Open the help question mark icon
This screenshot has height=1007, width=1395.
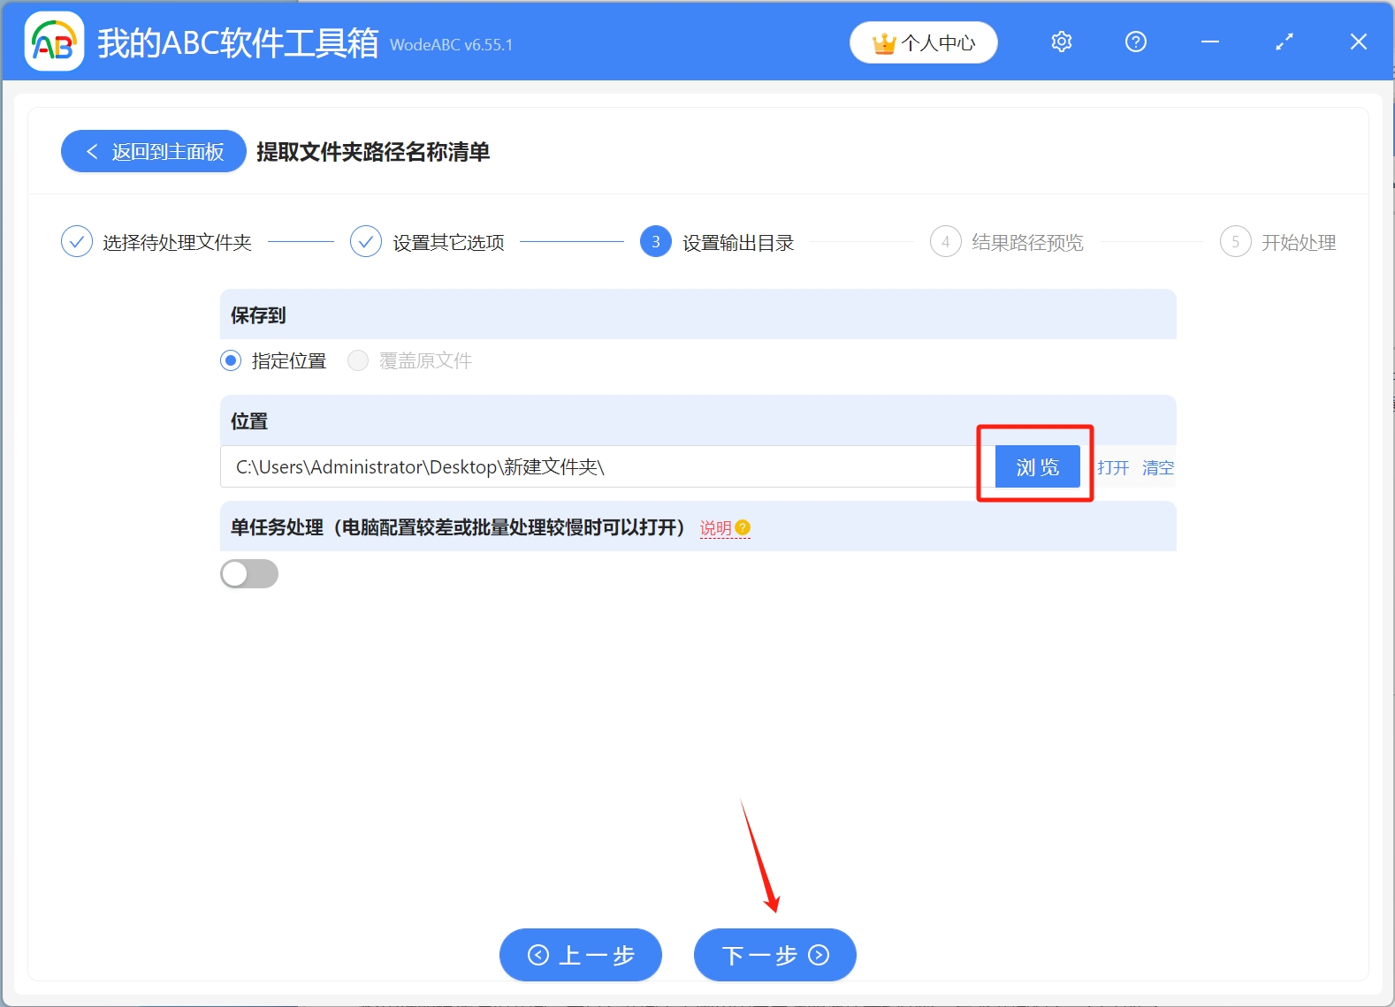click(1136, 42)
